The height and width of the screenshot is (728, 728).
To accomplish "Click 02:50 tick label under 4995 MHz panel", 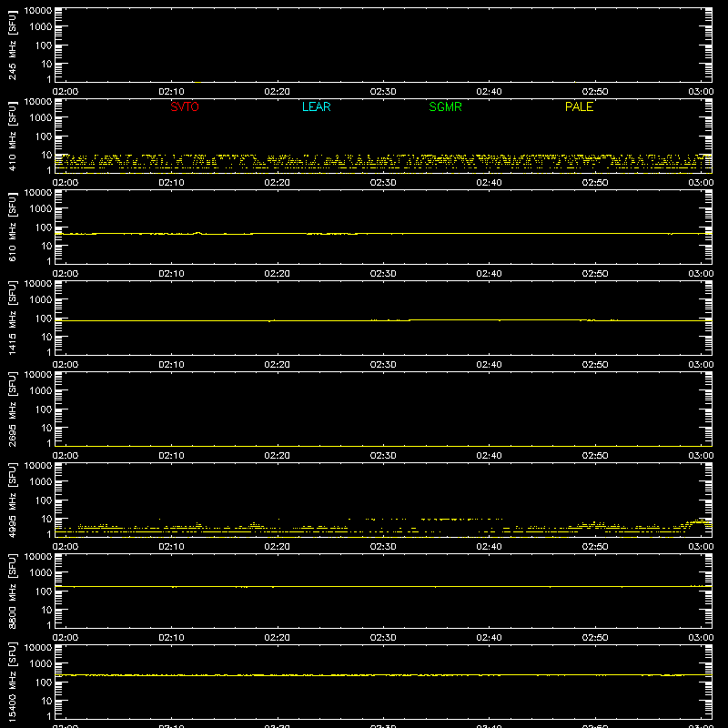I will [595, 547].
